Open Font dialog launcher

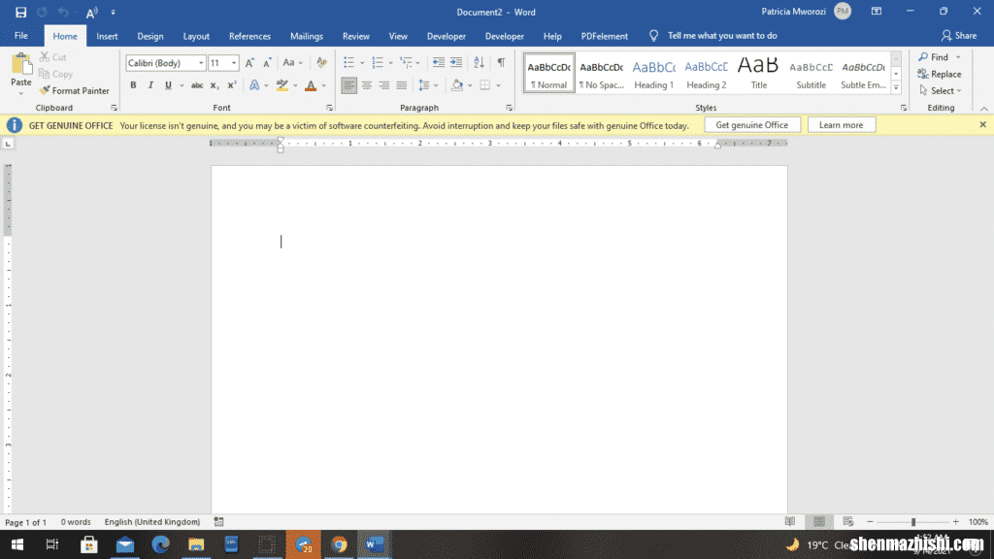point(329,108)
